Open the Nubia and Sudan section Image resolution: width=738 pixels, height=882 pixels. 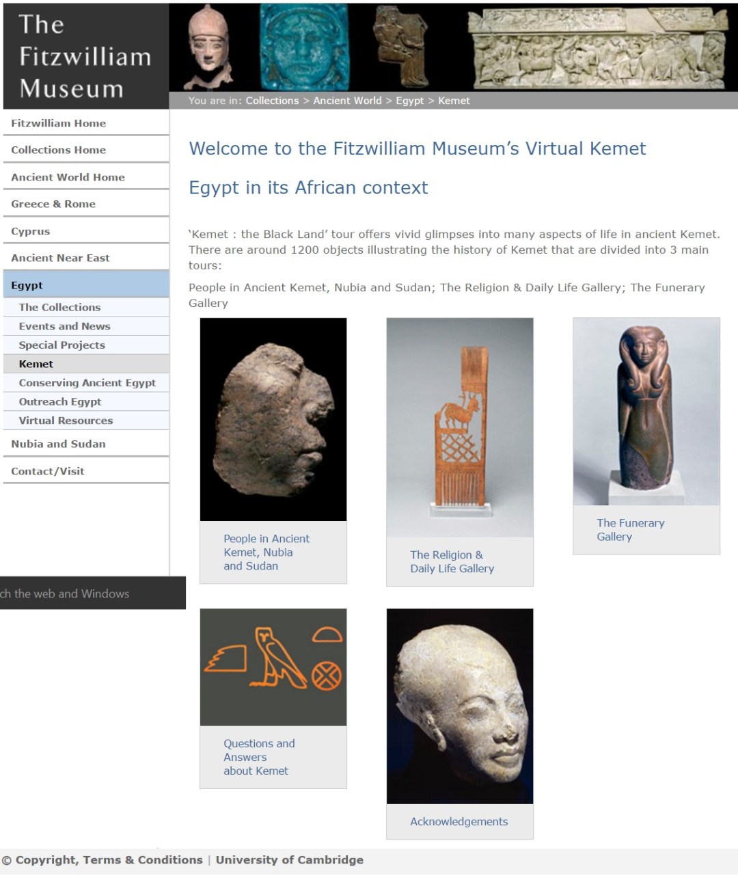(58, 444)
